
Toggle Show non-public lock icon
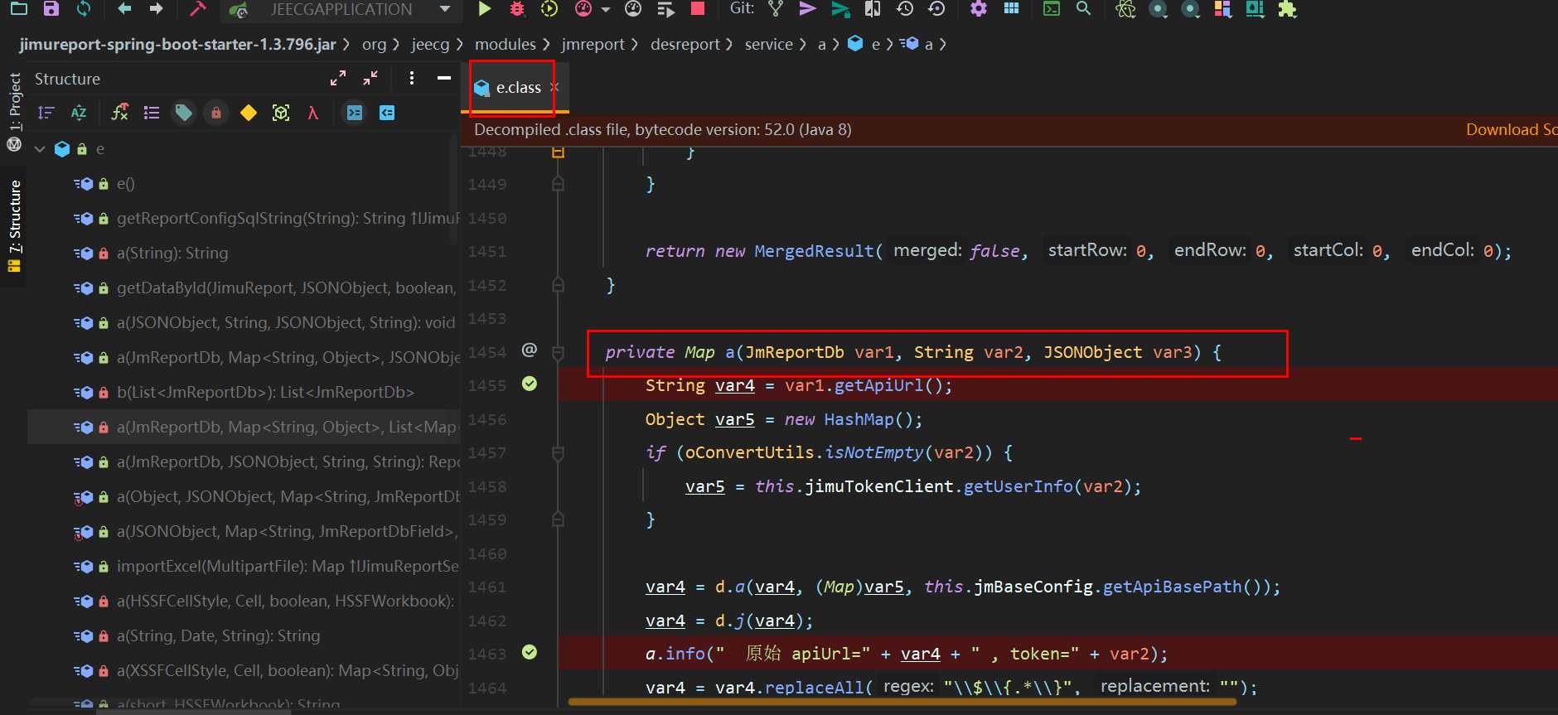tap(216, 113)
